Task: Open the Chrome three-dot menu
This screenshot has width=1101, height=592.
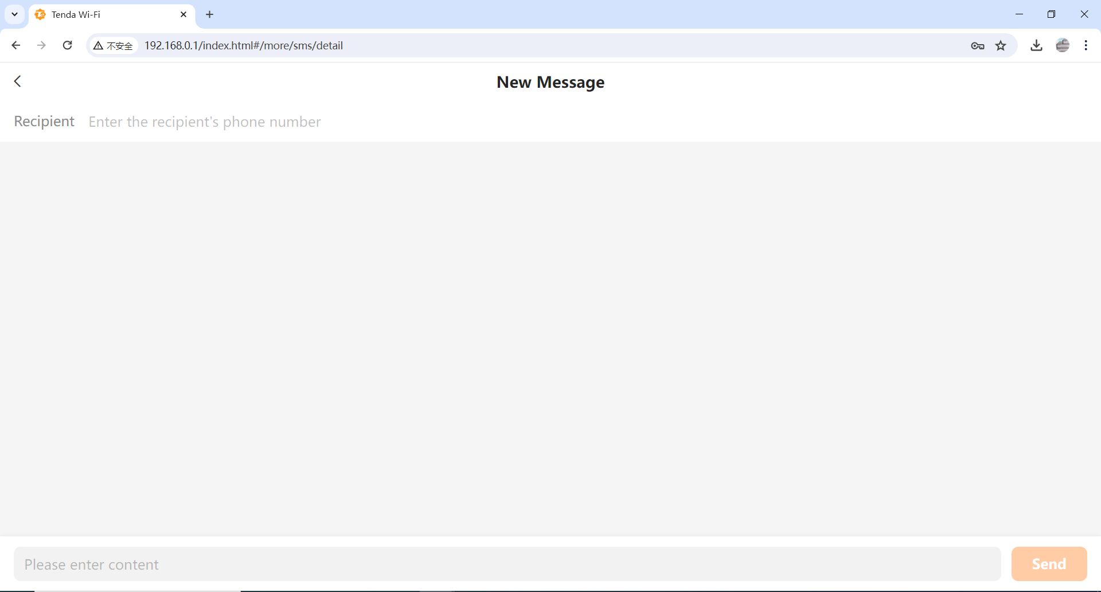Action: coord(1086,46)
